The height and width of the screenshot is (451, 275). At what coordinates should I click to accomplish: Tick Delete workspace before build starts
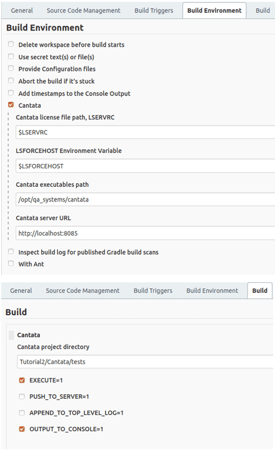pyautogui.click(x=11, y=44)
